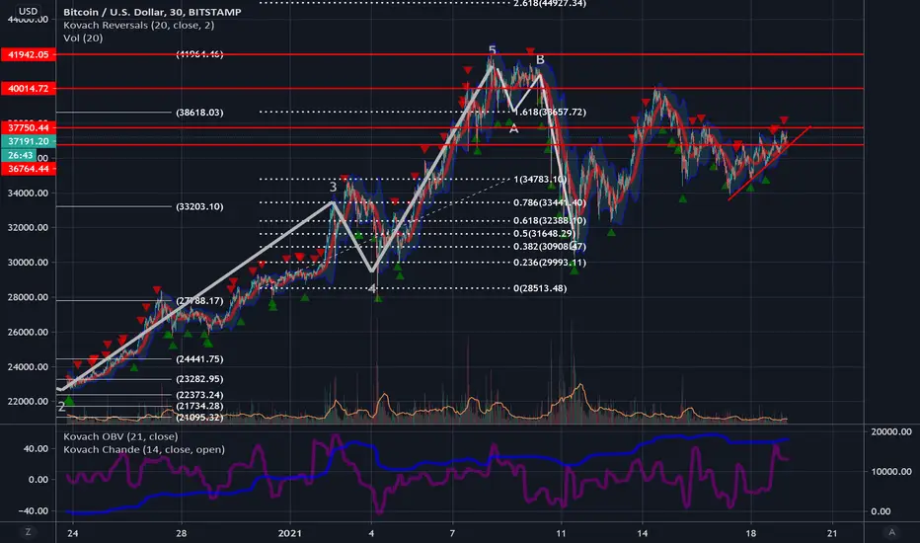
Task: Select the (21095.32) level label
Action: click(199, 418)
